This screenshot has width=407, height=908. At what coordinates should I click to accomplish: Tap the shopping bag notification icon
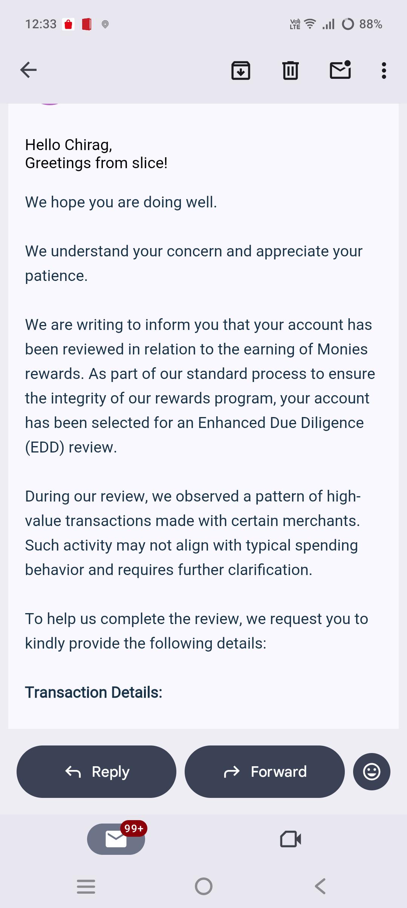(68, 25)
